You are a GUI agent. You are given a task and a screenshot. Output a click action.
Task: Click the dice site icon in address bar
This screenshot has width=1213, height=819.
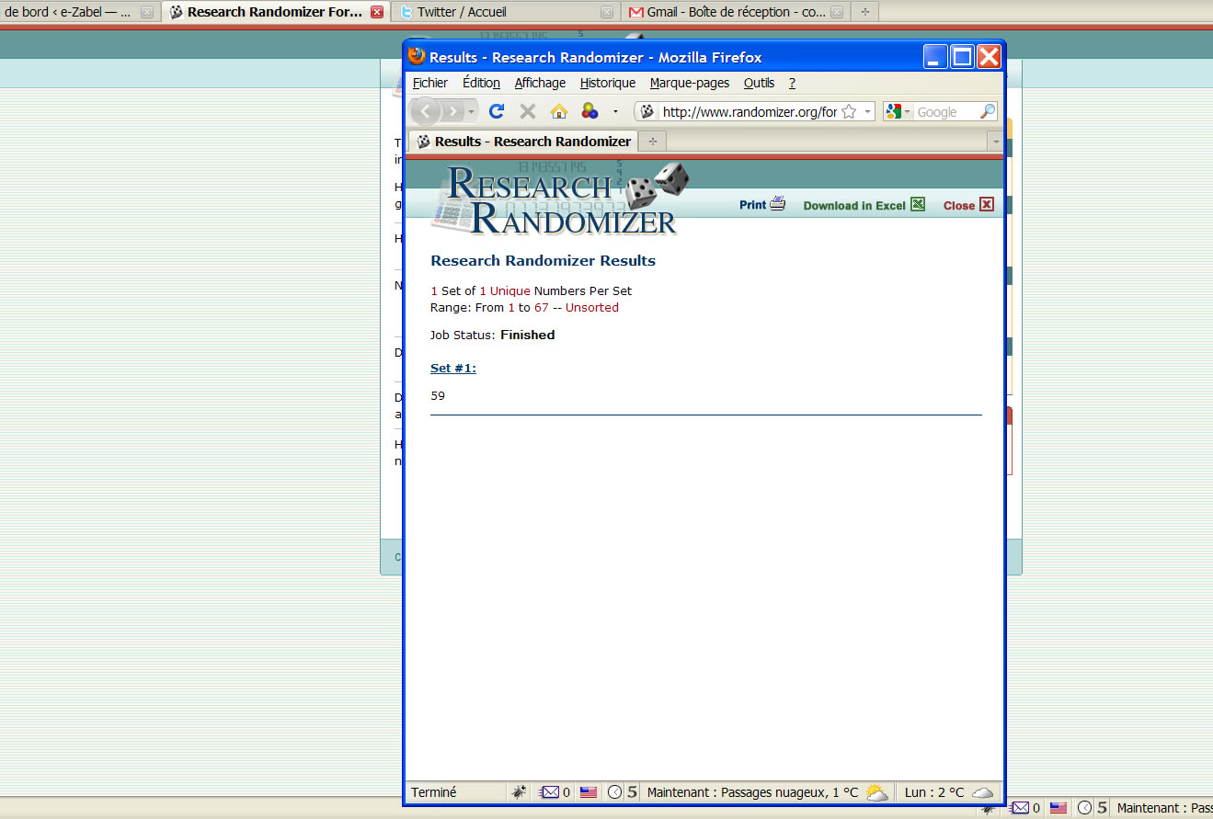click(x=647, y=112)
